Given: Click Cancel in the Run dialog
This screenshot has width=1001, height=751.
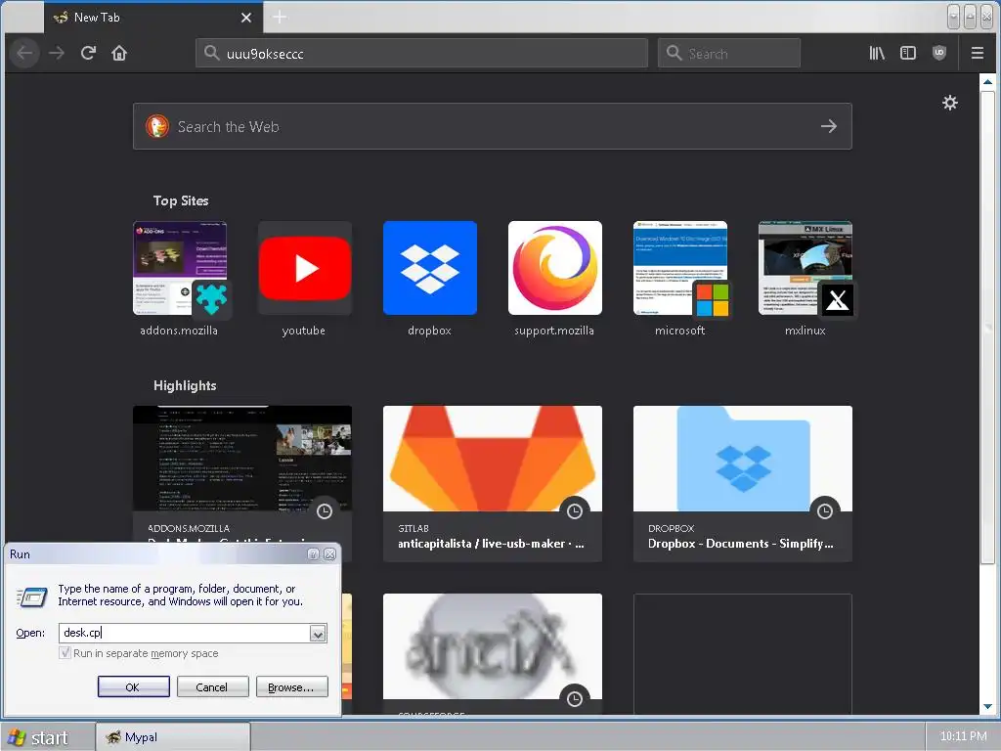Looking at the screenshot, I should pyautogui.click(x=212, y=687).
